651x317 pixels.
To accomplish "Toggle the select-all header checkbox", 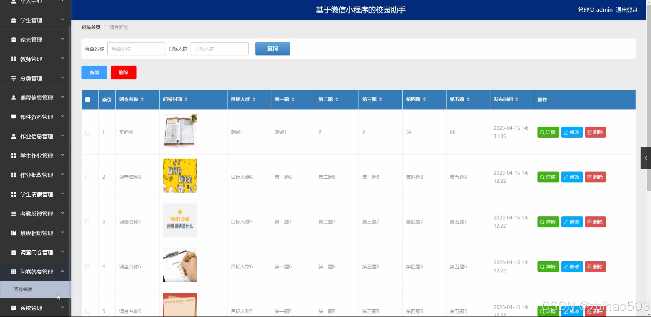I will 88,99.
